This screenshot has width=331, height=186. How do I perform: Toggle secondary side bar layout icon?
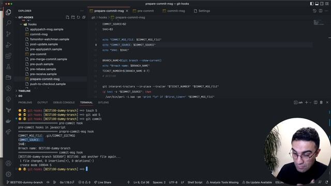[322, 4]
